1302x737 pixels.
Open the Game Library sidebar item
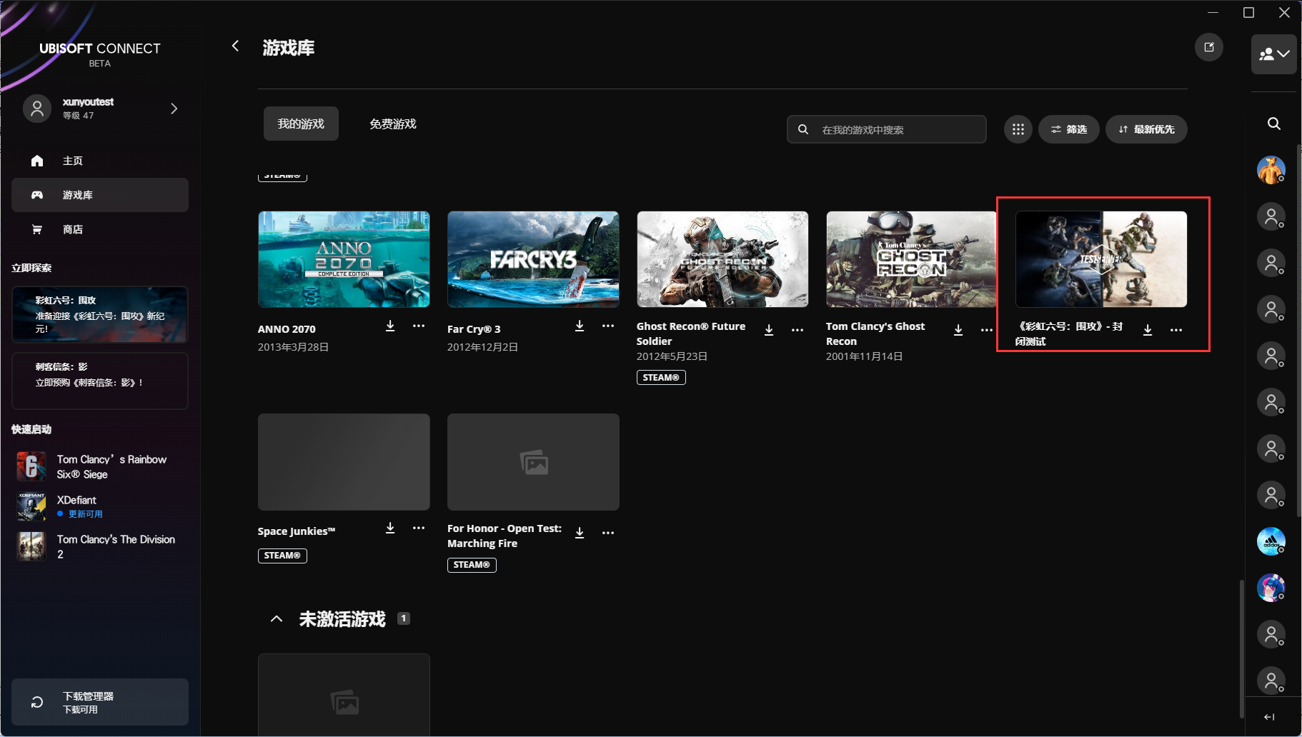click(100, 195)
